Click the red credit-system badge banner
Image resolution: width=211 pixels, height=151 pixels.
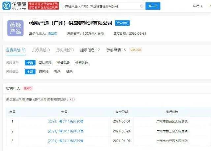coord(44,6)
